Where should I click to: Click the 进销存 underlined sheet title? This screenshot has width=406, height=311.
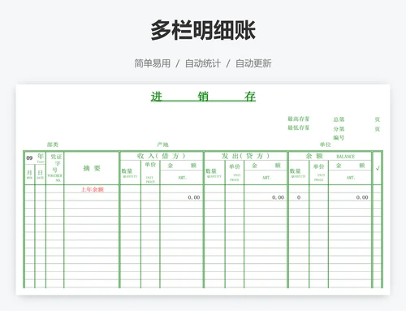pos(203,97)
